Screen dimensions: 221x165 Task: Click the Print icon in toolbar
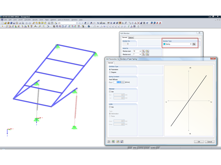coord(20,23)
